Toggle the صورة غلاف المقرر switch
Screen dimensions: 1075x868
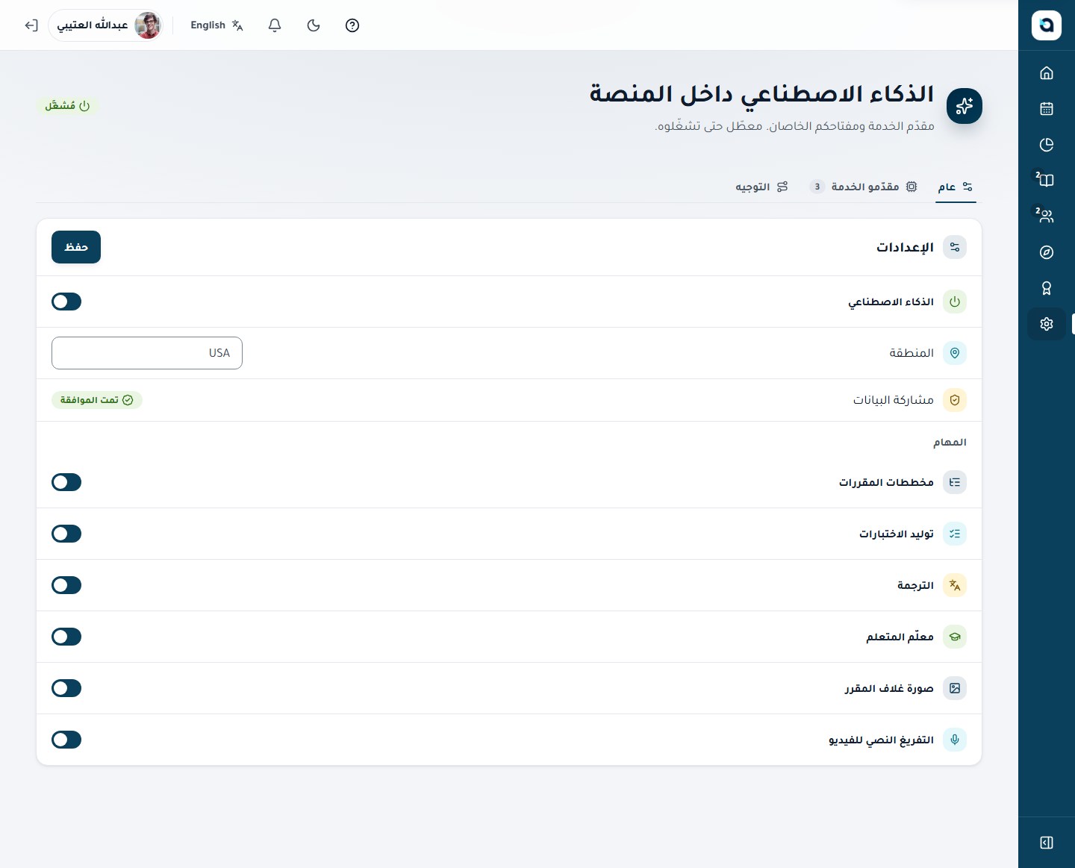66,688
